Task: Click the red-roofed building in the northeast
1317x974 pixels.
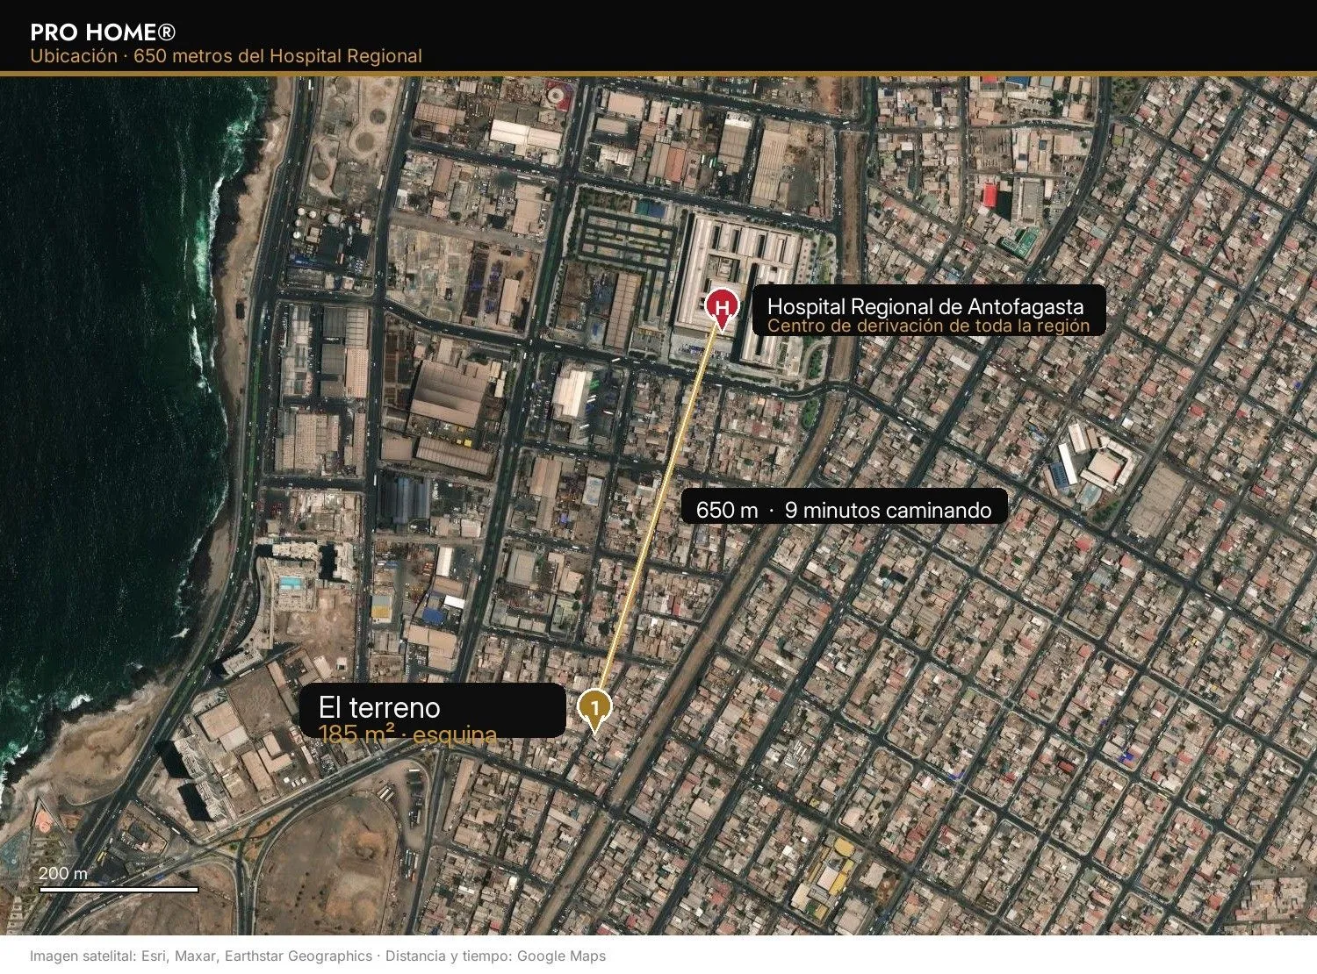Action: click(990, 196)
